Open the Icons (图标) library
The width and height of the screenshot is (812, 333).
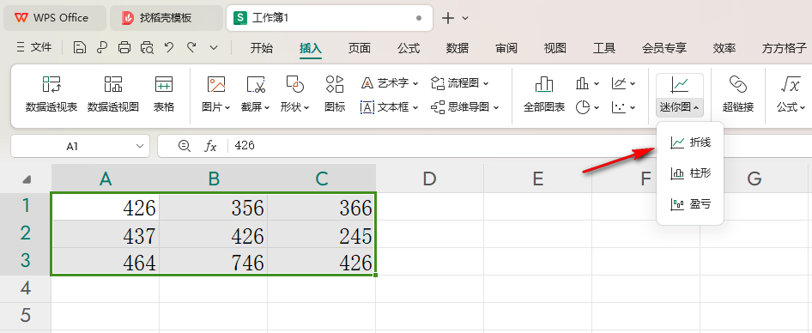pos(335,94)
